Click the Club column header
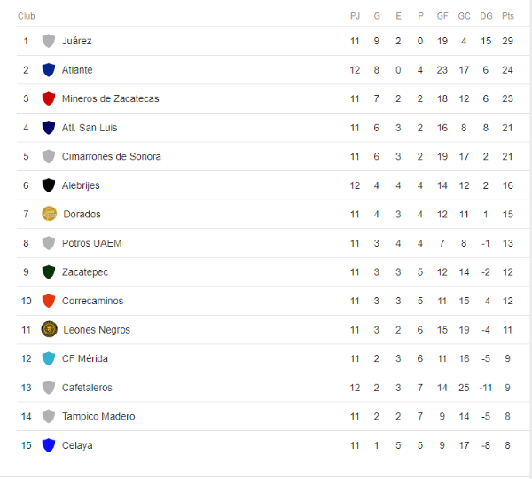 (x=27, y=16)
